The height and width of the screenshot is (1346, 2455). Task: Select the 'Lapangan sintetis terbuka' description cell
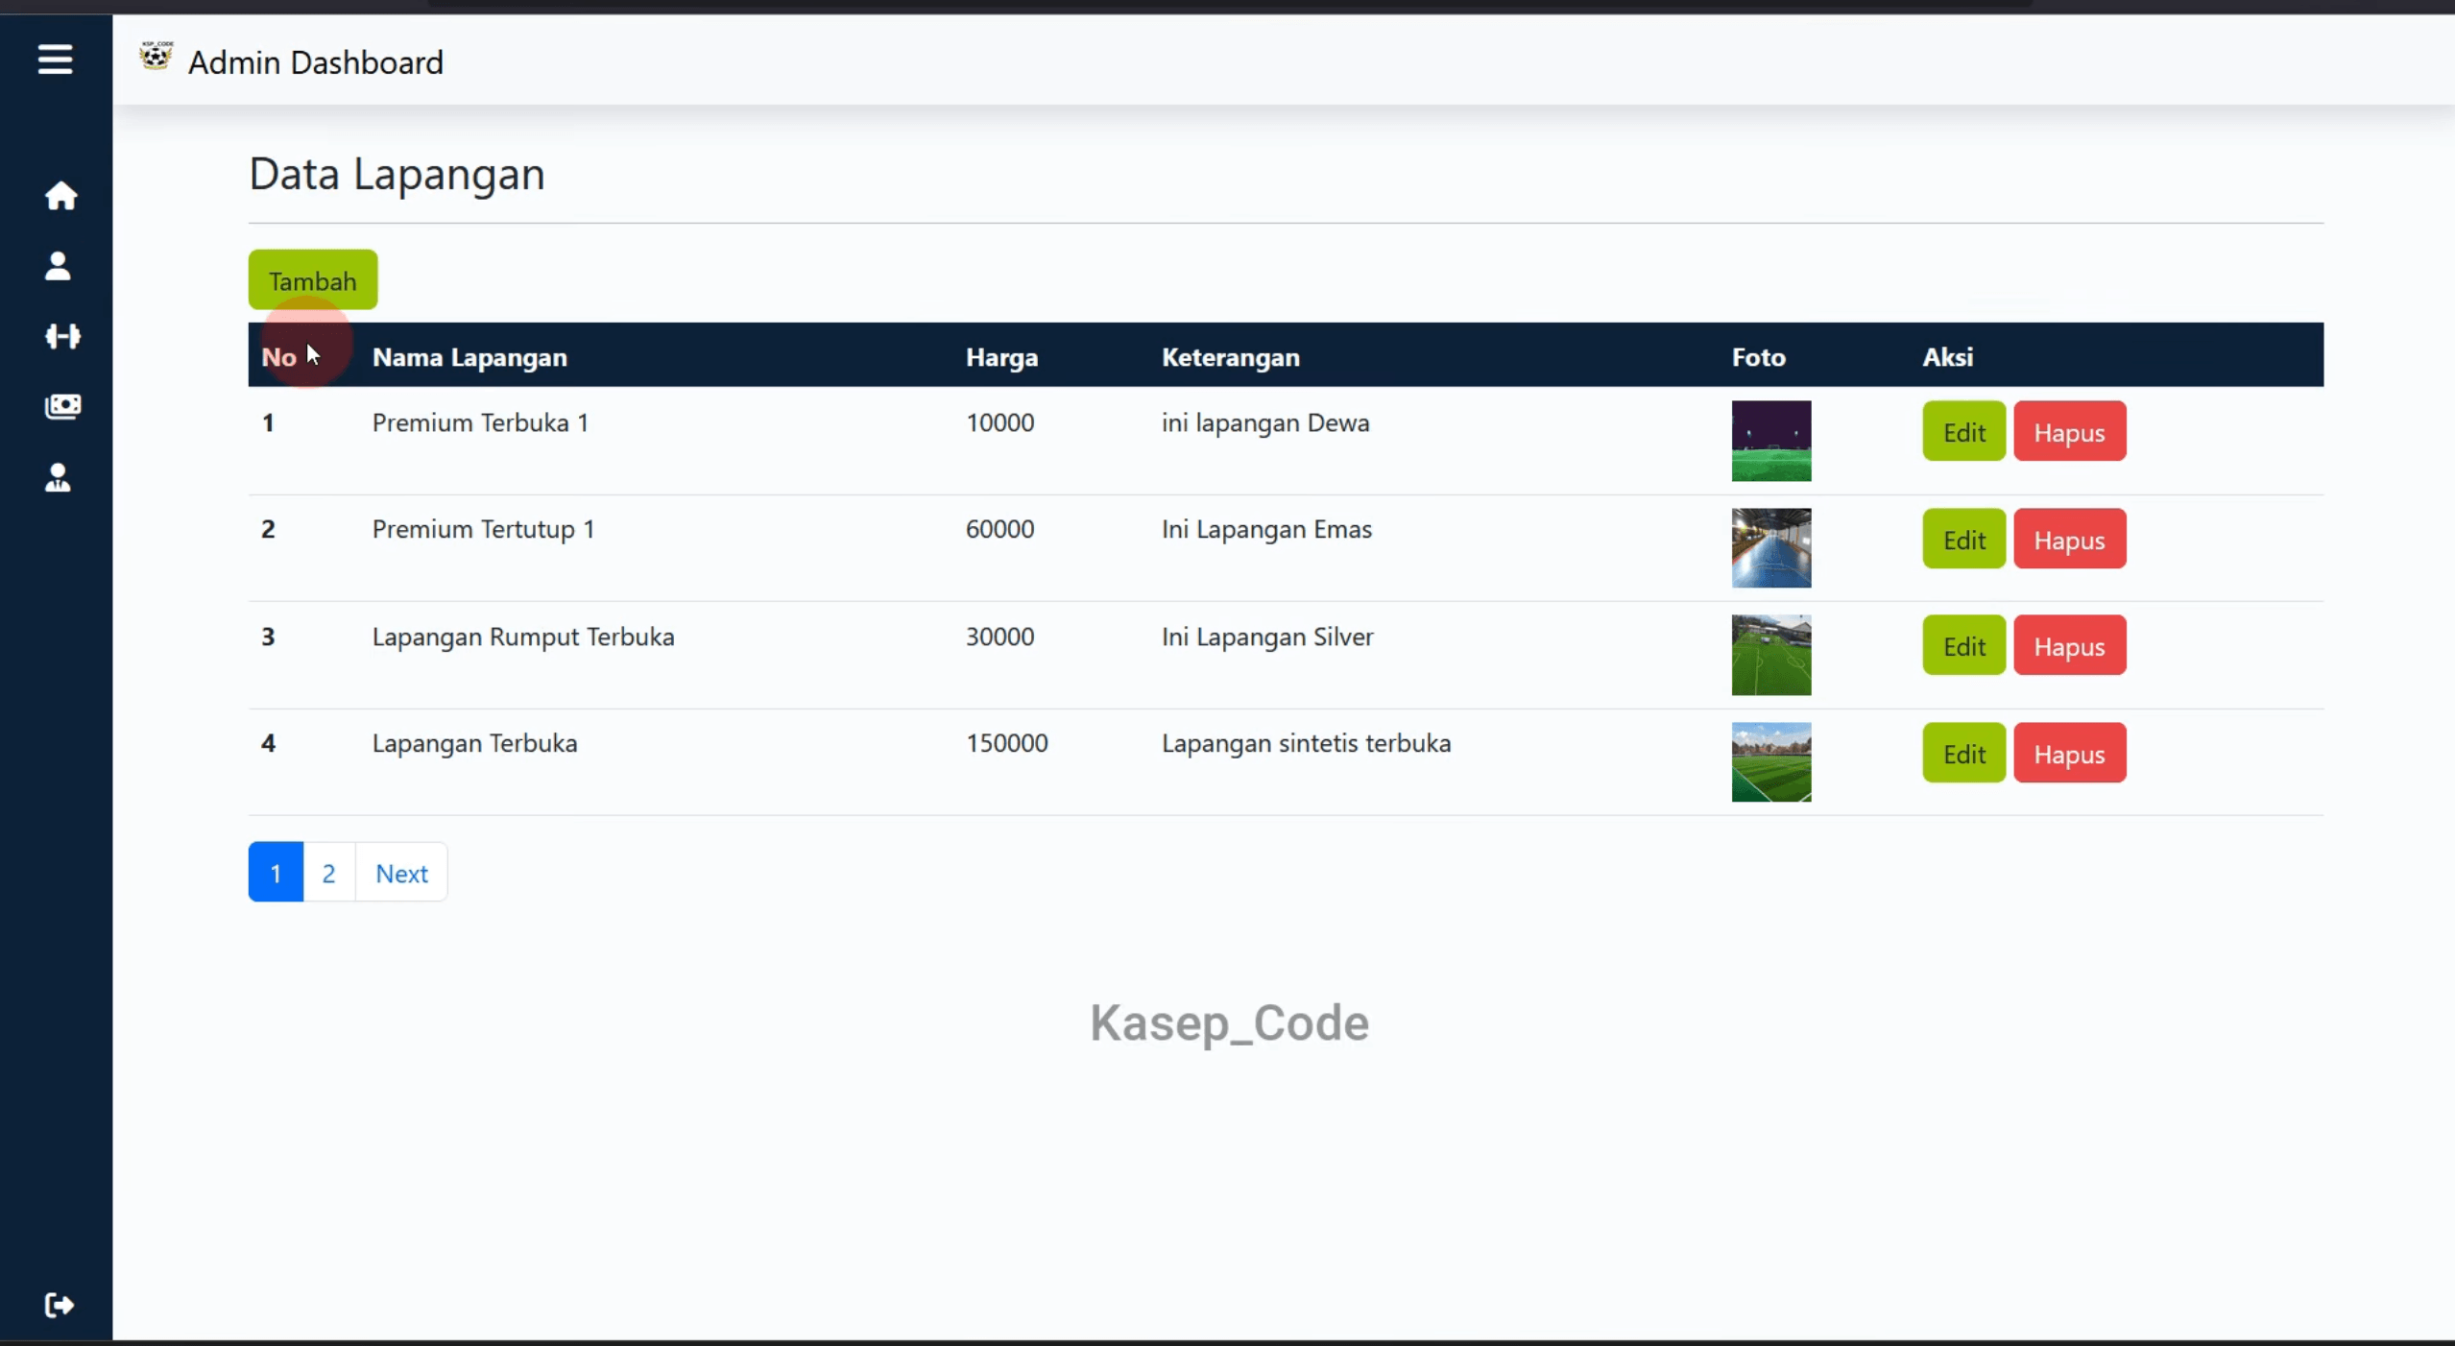tap(1306, 743)
